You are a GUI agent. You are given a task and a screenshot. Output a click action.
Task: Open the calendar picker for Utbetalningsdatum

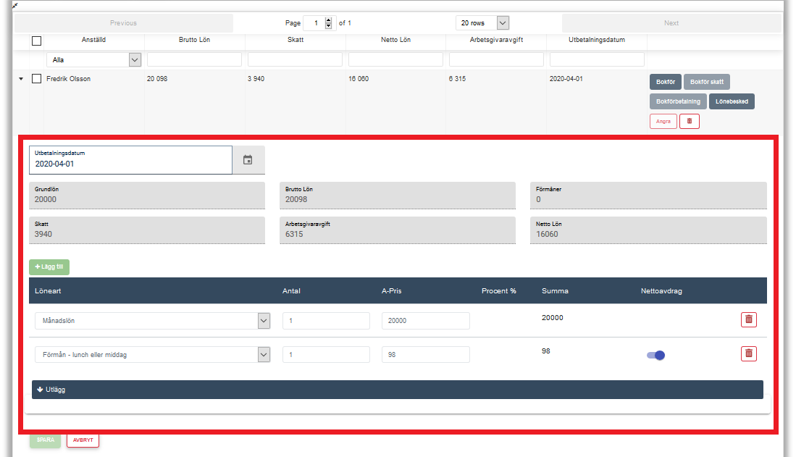pyautogui.click(x=248, y=160)
